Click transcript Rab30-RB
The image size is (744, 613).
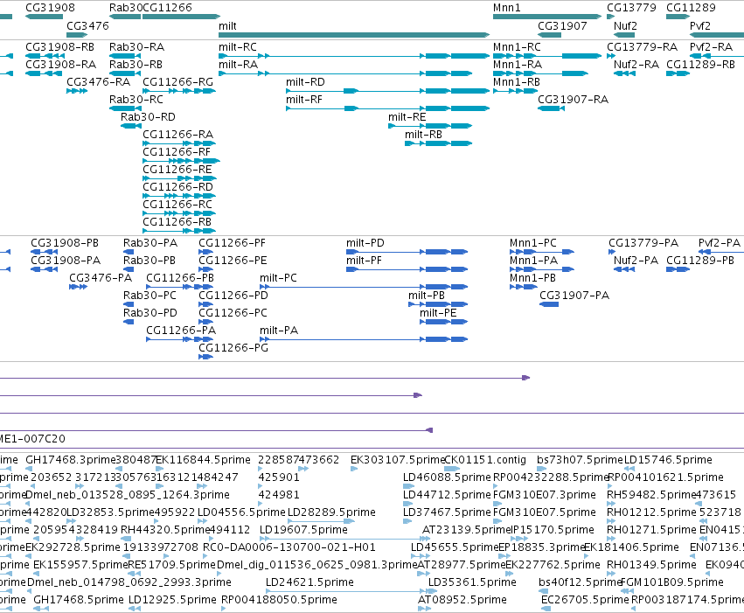(x=125, y=73)
